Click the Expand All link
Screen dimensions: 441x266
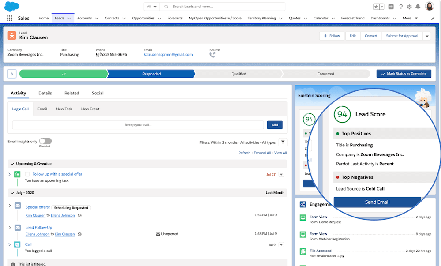pyautogui.click(x=262, y=153)
